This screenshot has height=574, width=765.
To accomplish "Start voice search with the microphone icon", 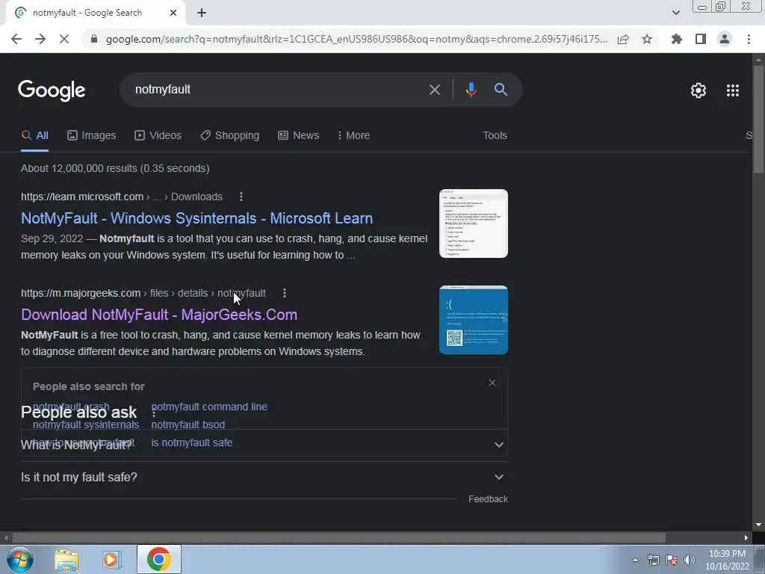I will (471, 90).
